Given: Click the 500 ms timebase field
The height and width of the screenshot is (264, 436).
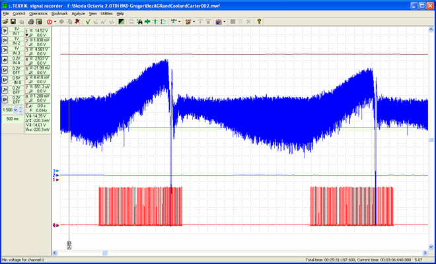Looking at the screenshot, I should 13,119.
